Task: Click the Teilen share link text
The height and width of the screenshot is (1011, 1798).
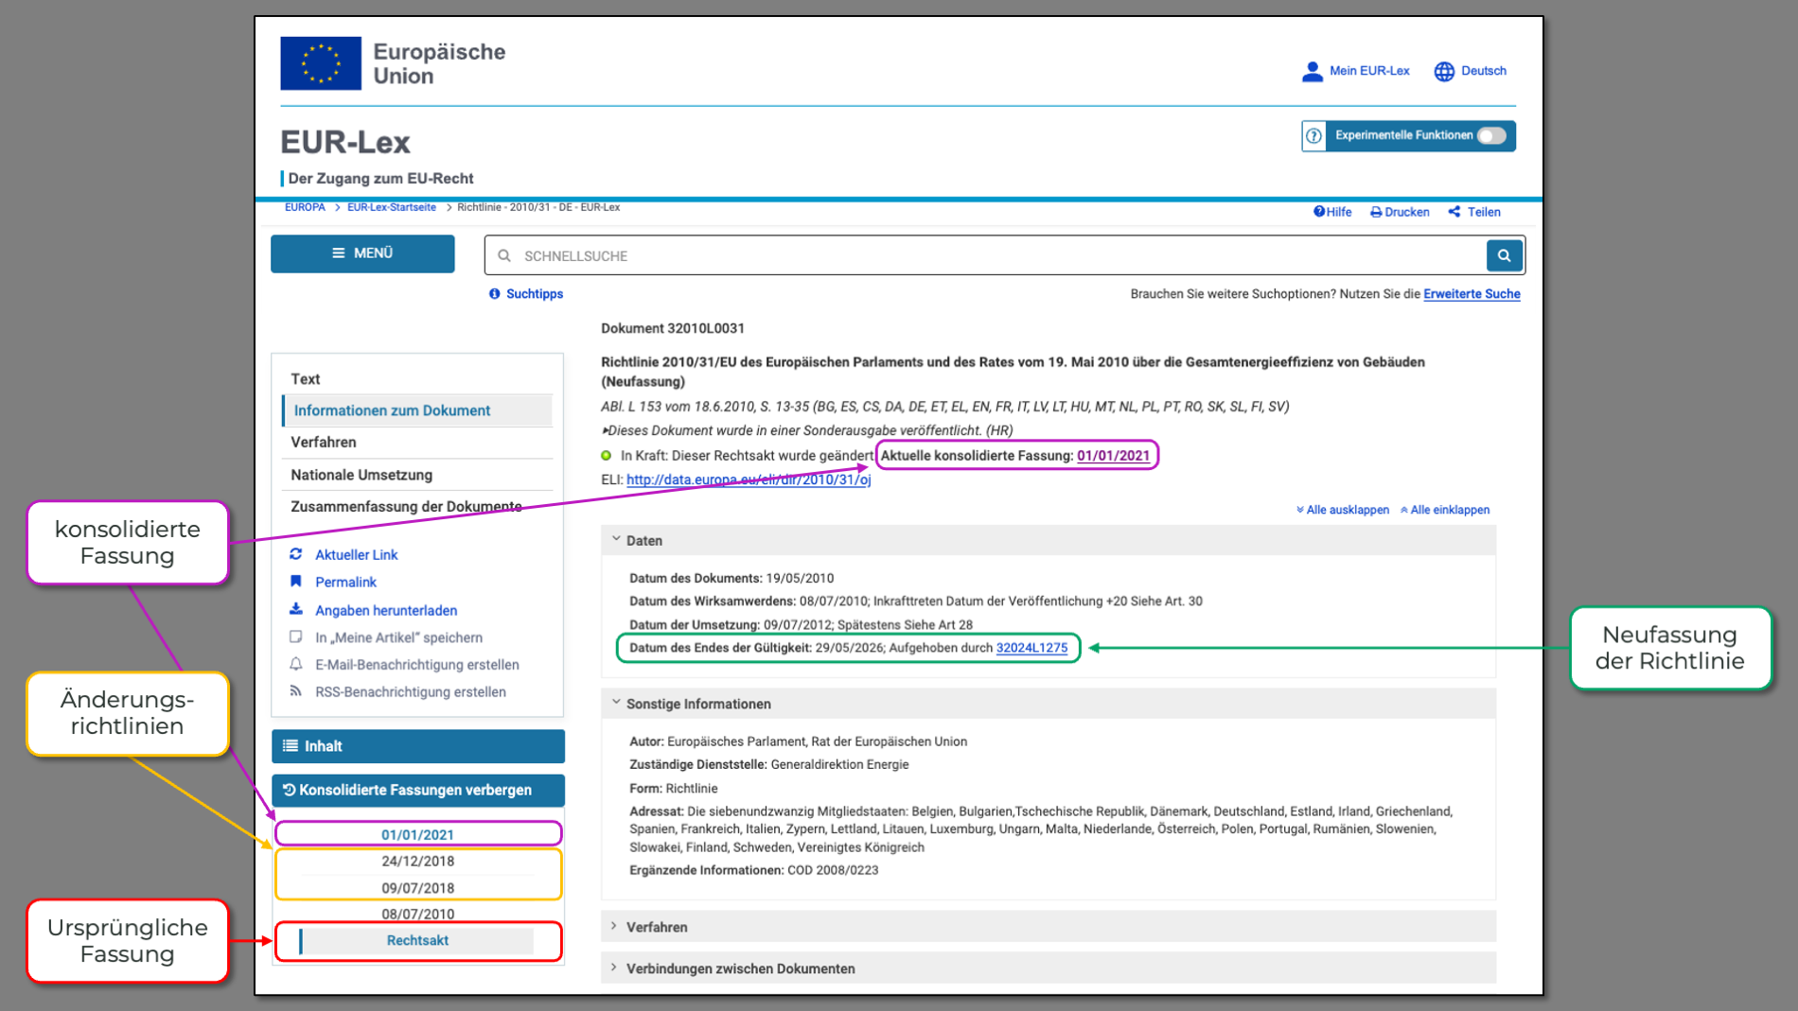Action: tap(1484, 212)
